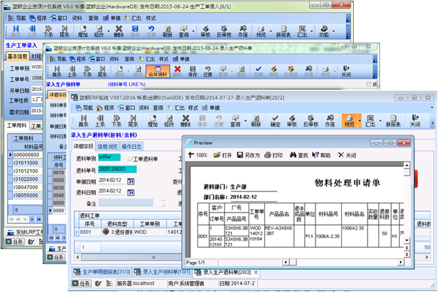Click 删除 delete icon in return-slip window toolbar

[x=186, y=120]
